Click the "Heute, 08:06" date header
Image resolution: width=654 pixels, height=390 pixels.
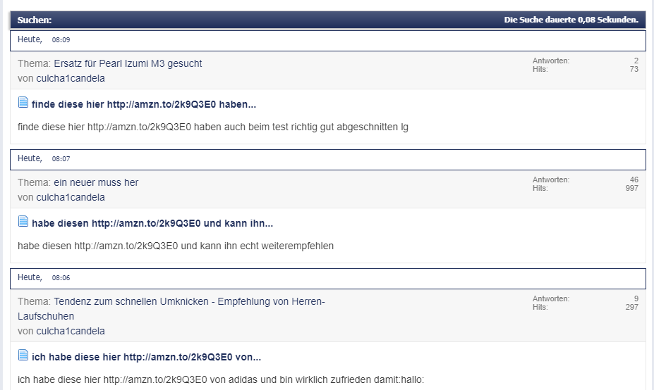[44, 277]
